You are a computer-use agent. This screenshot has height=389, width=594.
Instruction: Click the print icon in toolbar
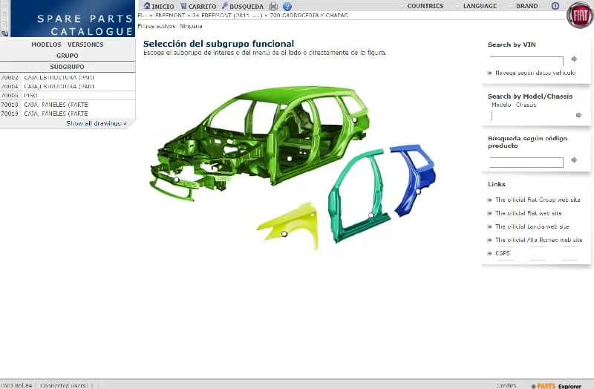273,7
